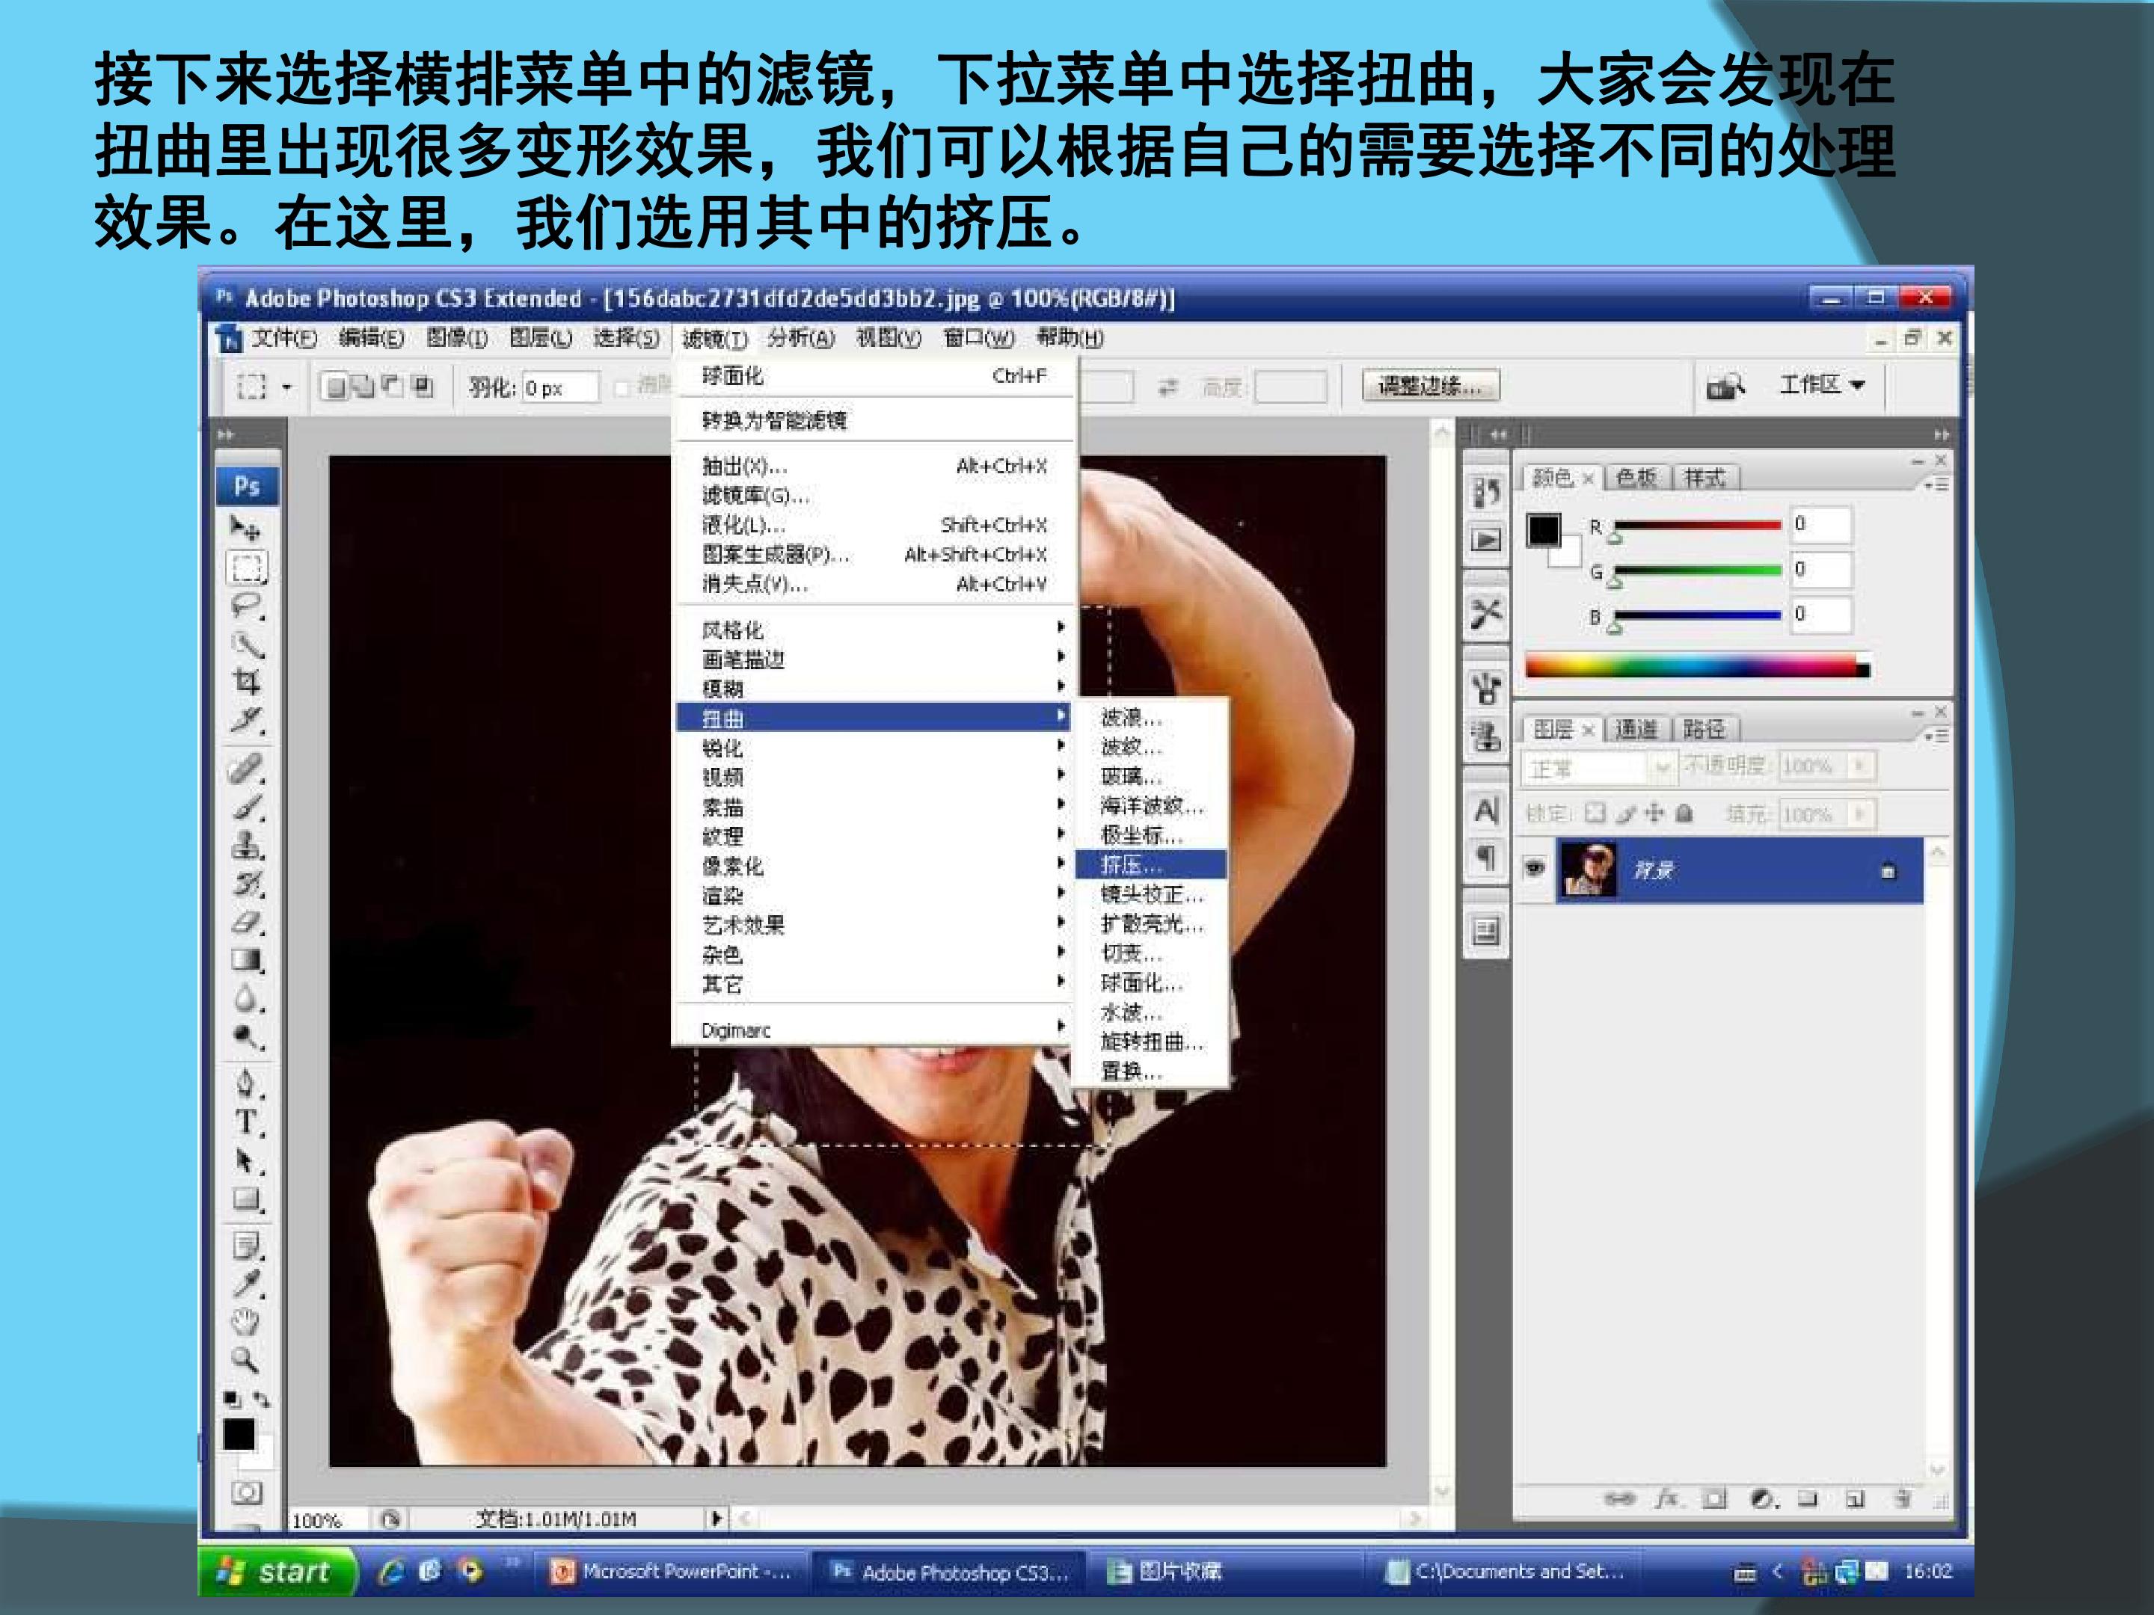Open the Color panel options menu
The width and height of the screenshot is (2154, 1615).
pos(1936,484)
